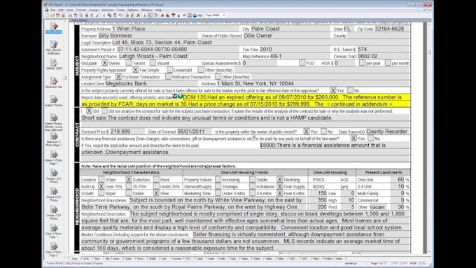Viewport: 476px width, 268px height.
Task: Click the water drop toolbar icon
Action: click(178, 15)
